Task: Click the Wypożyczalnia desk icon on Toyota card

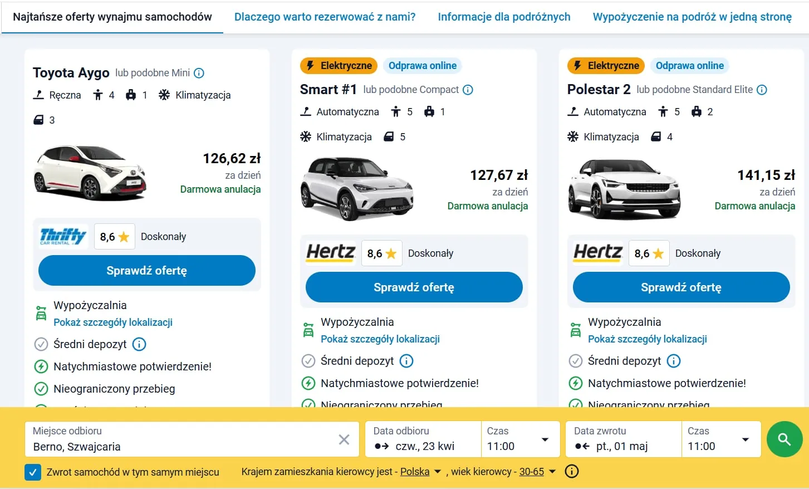Action: pos(41,312)
